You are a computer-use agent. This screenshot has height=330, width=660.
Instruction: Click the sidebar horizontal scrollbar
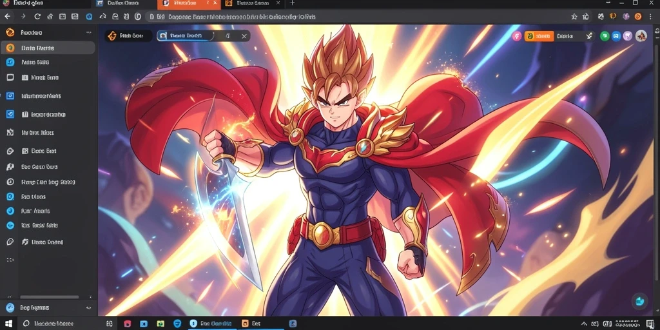point(49,297)
